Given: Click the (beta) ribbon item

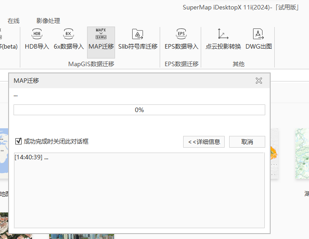Looking at the screenshot, I should (9, 39).
